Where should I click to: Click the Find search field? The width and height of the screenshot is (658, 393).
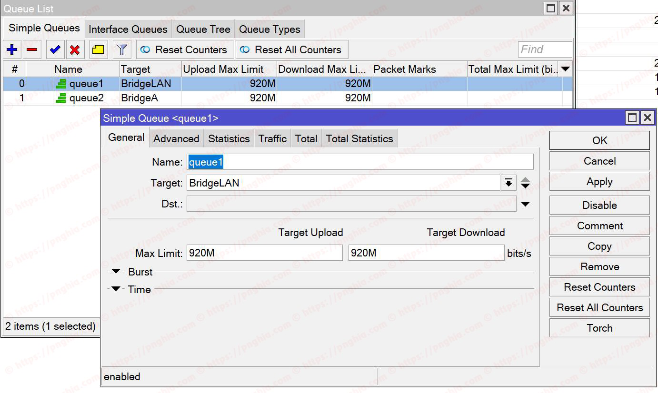(x=545, y=49)
